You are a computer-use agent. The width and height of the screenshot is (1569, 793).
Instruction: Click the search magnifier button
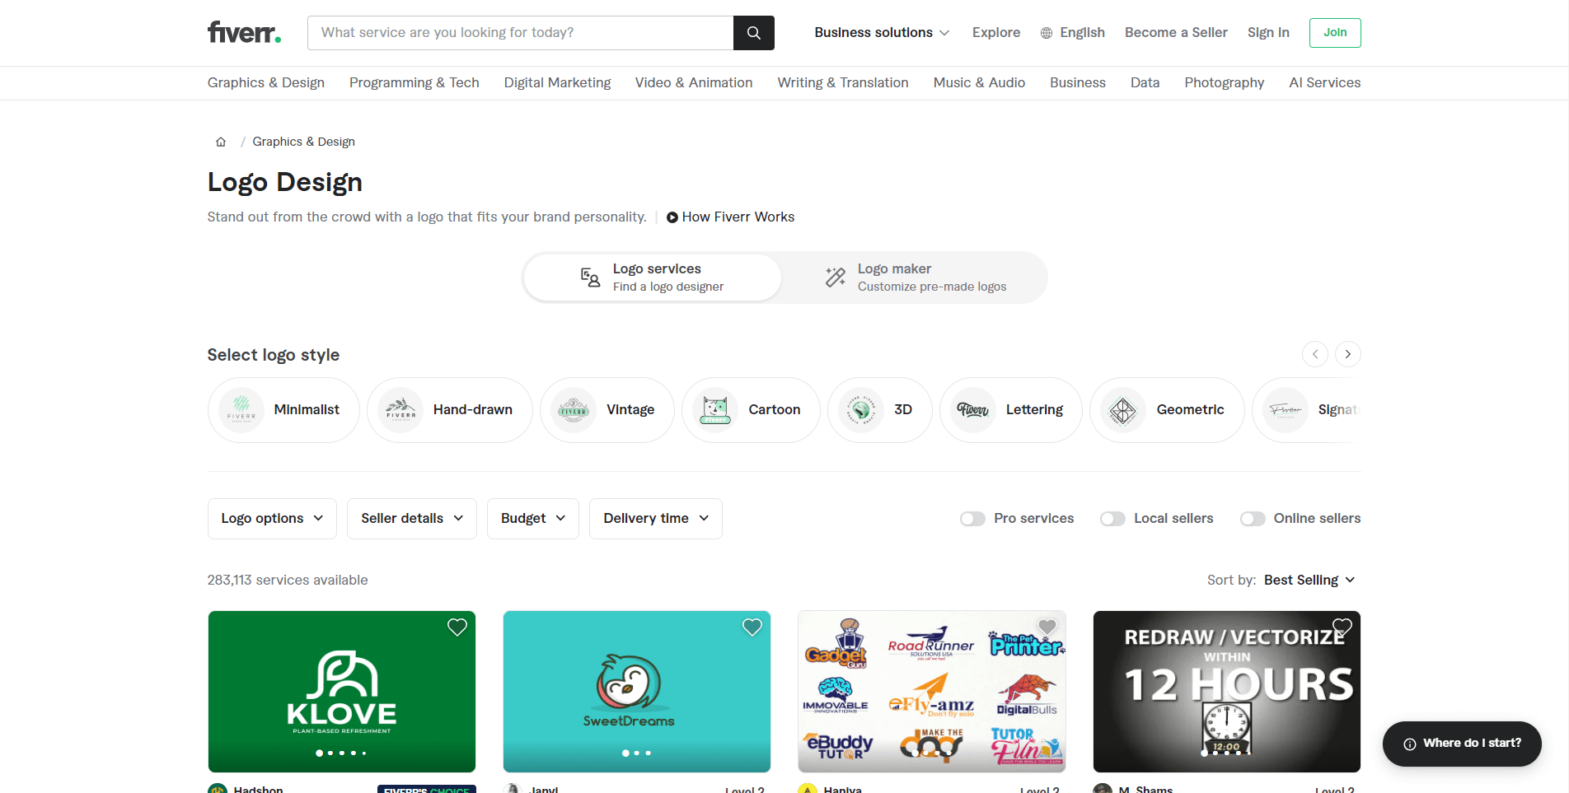coord(753,33)
